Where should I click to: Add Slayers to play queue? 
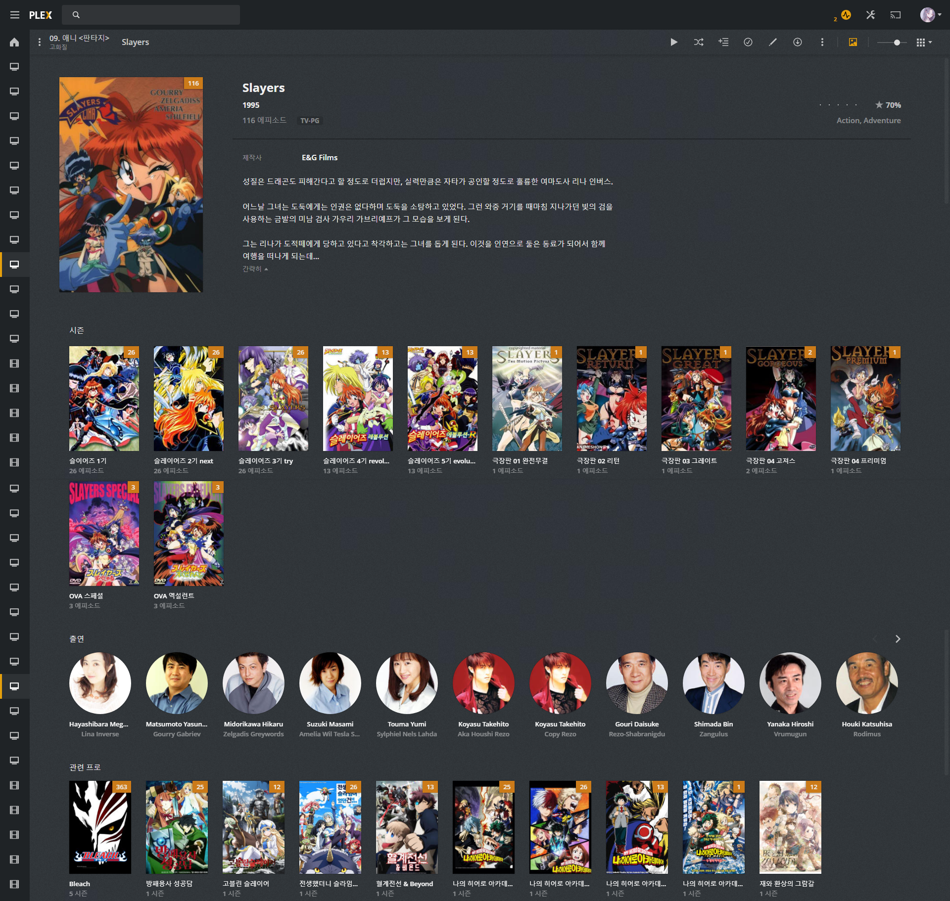click(723, 42)
